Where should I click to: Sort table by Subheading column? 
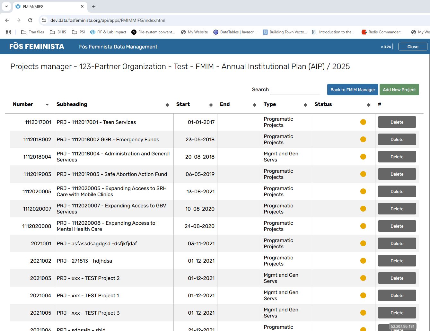[167, 105]
